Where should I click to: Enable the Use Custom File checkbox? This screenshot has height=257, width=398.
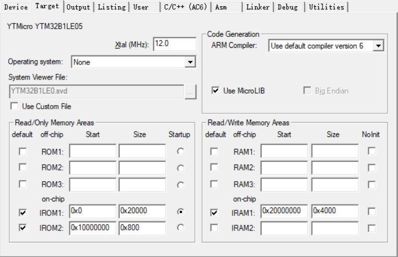[x=14, y=106]
